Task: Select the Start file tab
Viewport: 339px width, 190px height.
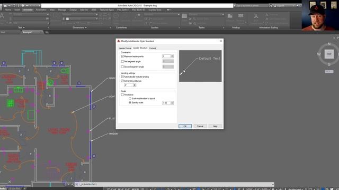Action: point(3,32)
